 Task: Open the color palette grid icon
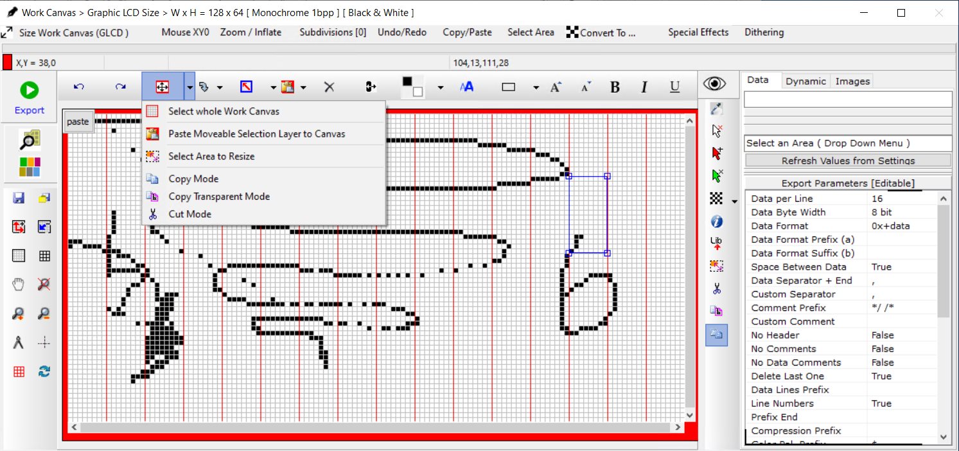click(30, 167)
